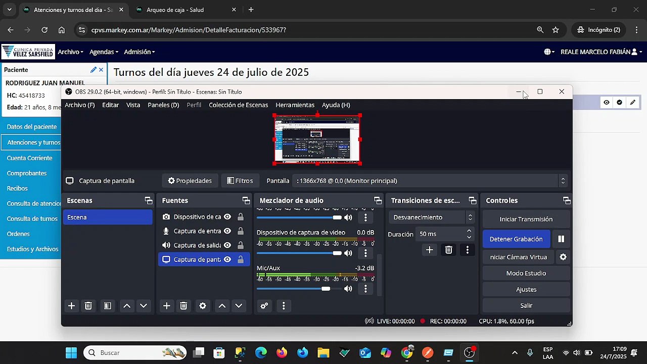Lock the Captura de pantalla source
Viewport: 647px width, 364px height.
click(241, 259)
